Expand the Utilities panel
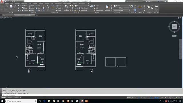The width and height of the screenshot is (183, 103). 141,13
